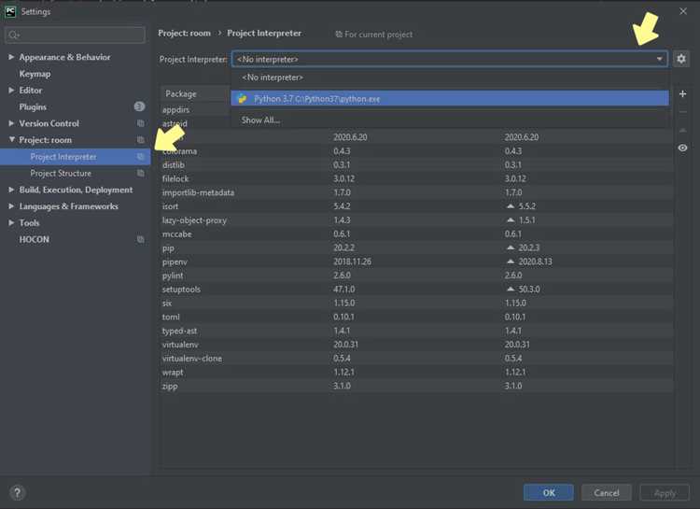
Task: Click the update badge next to Plugins
Action: (139, 106)
